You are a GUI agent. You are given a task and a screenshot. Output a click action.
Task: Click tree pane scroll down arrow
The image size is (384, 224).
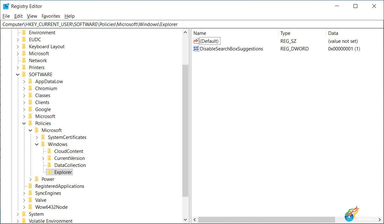click(185, 220)
